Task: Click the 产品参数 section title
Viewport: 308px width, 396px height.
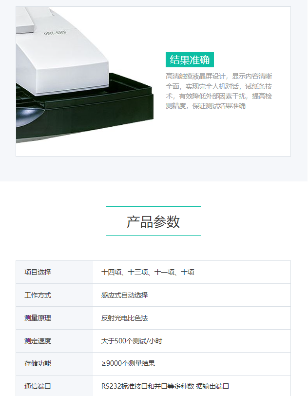Action: [153, 222]
